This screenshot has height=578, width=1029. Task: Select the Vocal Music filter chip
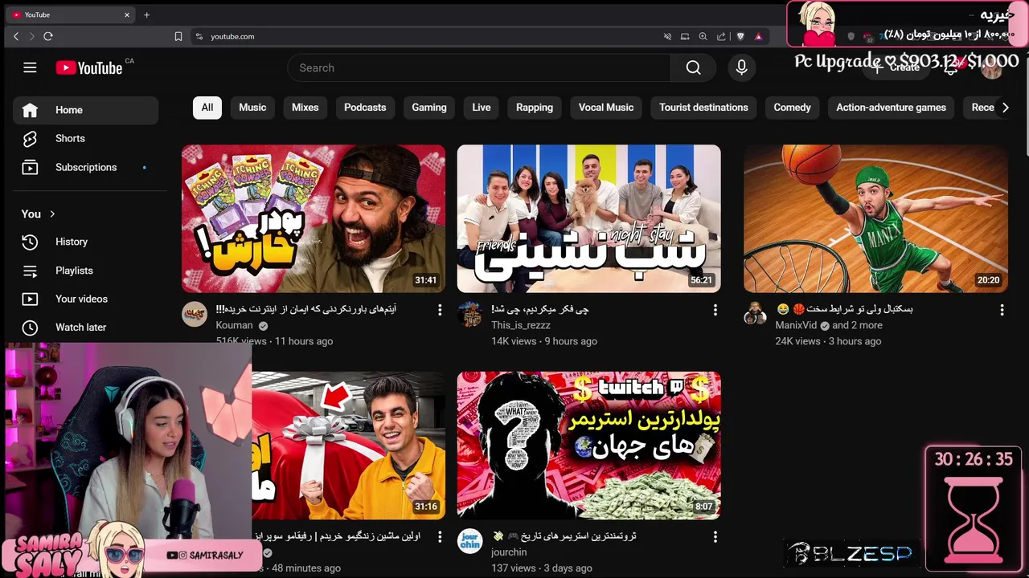tap(606, 108)
